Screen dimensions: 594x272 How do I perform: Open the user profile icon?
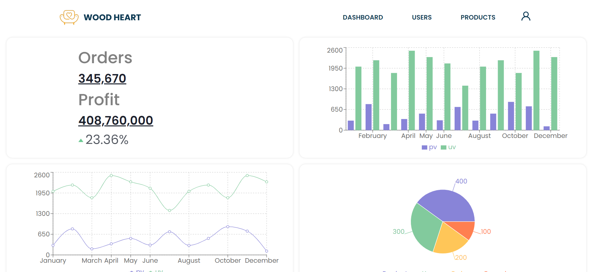[x=526, y=16]
